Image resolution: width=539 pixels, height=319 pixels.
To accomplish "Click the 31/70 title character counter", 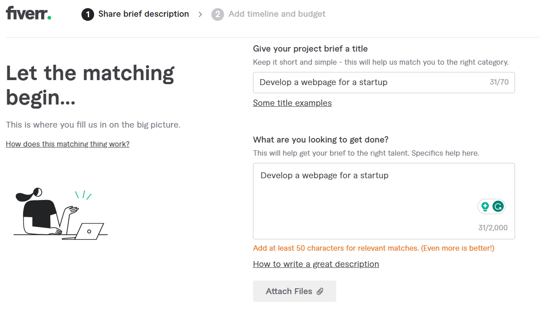I will (499, 82).
